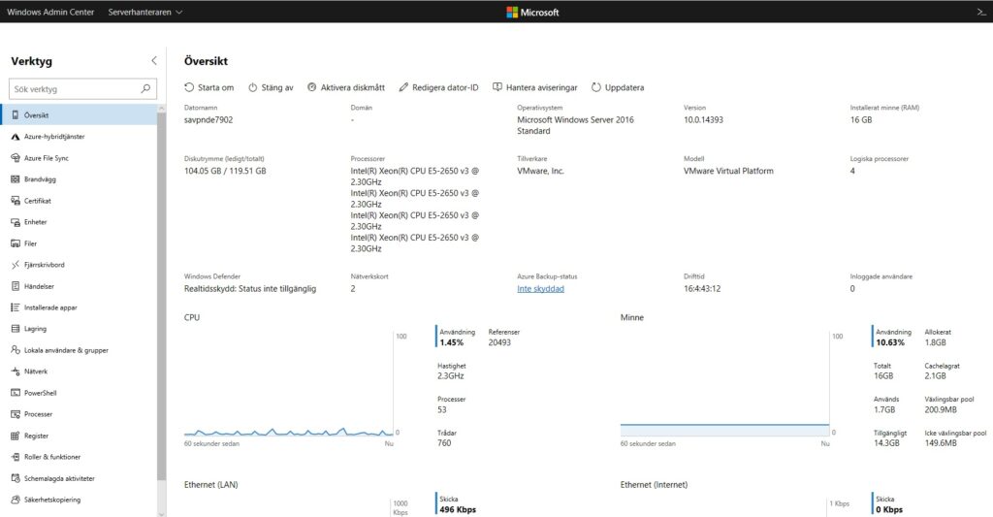Select memory usage value 10.63%
Screen dimensions: 993x517
[890, 342]
